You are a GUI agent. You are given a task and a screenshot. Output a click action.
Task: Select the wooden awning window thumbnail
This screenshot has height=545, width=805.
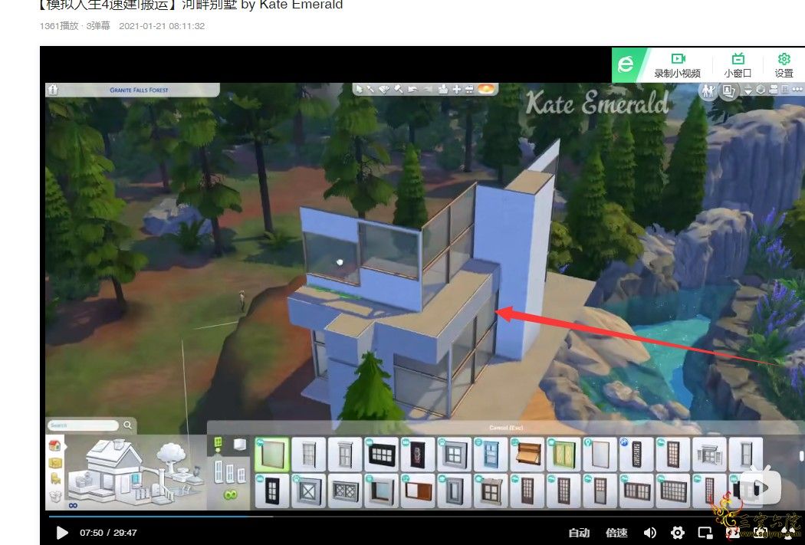tap(527, 455)
